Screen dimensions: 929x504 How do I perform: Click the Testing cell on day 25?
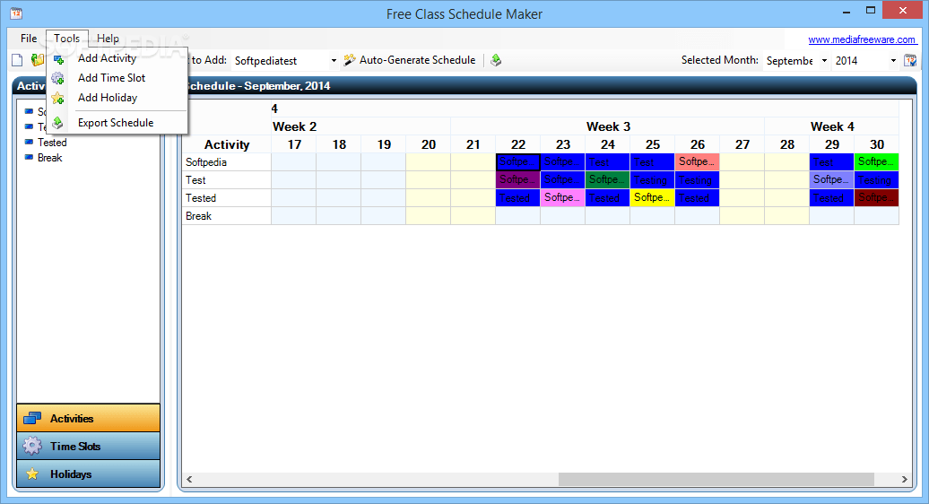point(652,179)
